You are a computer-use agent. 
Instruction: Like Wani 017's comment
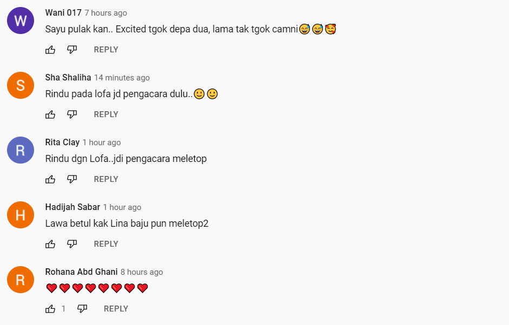tap(50, 50)
